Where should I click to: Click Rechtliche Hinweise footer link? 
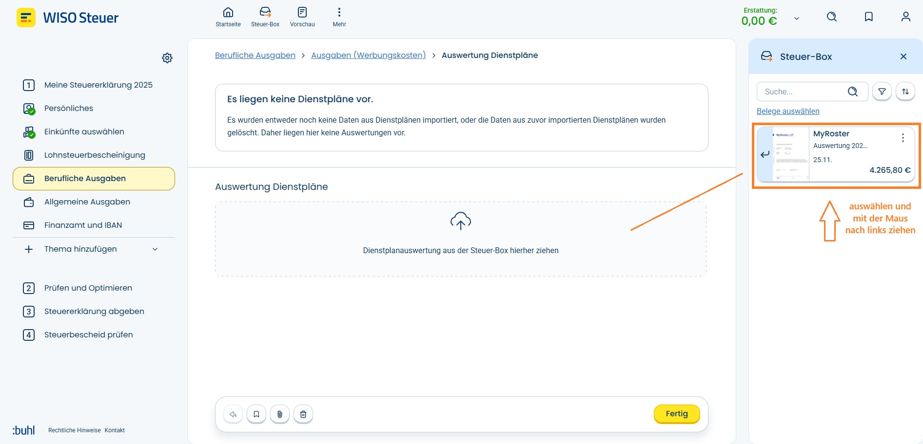[x=75, y=430]
